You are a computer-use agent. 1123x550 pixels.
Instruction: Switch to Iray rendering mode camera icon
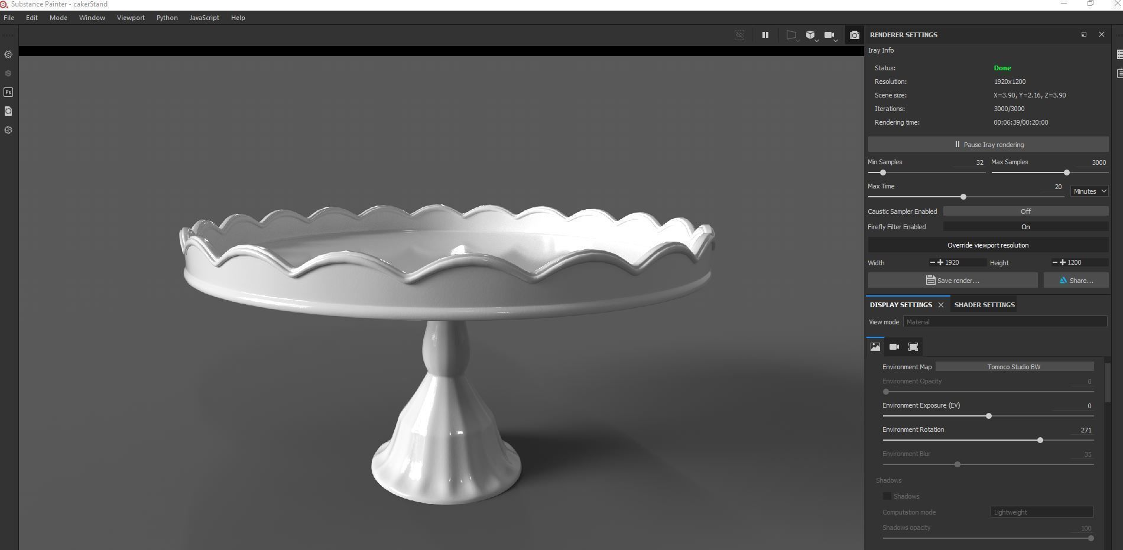pos(854,35)
